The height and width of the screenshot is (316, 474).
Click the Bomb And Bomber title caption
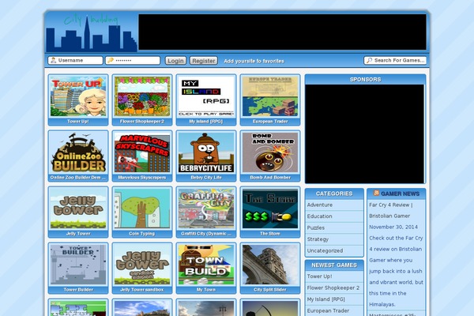270,178
